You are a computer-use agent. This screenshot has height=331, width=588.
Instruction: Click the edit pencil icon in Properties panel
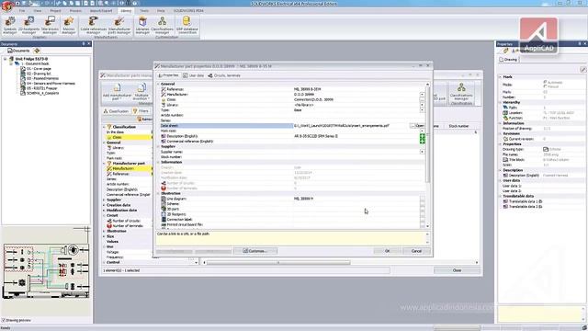582,70
